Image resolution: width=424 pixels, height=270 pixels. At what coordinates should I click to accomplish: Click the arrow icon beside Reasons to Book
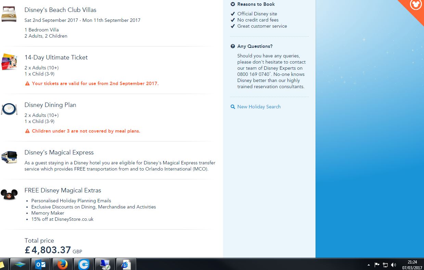[x=233, y=4]
